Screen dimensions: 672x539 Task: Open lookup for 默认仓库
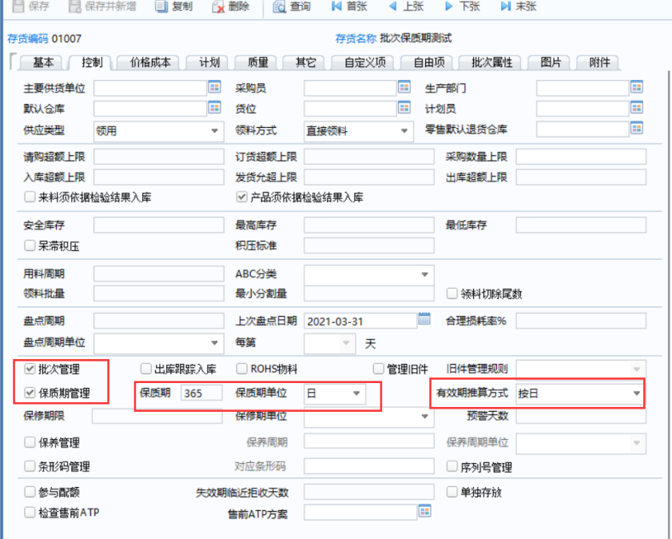tap(215, 107)
